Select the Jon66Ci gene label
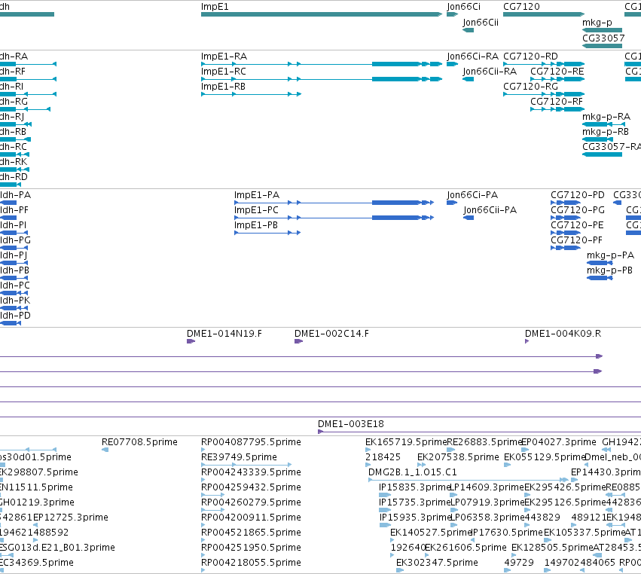This screenshot has height=574, width=641. [463, 7]
